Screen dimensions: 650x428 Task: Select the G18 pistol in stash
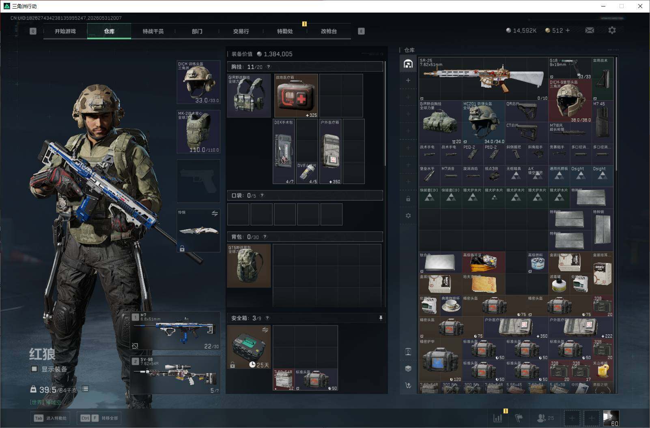point(570,68)
